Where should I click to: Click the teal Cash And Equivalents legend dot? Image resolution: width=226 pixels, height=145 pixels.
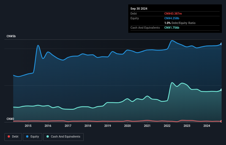coord(48,136)
